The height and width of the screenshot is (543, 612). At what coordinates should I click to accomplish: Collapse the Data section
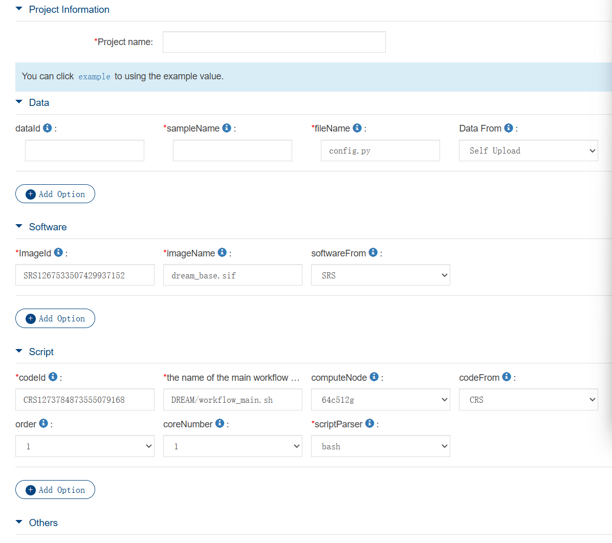(x=19, y=102)
